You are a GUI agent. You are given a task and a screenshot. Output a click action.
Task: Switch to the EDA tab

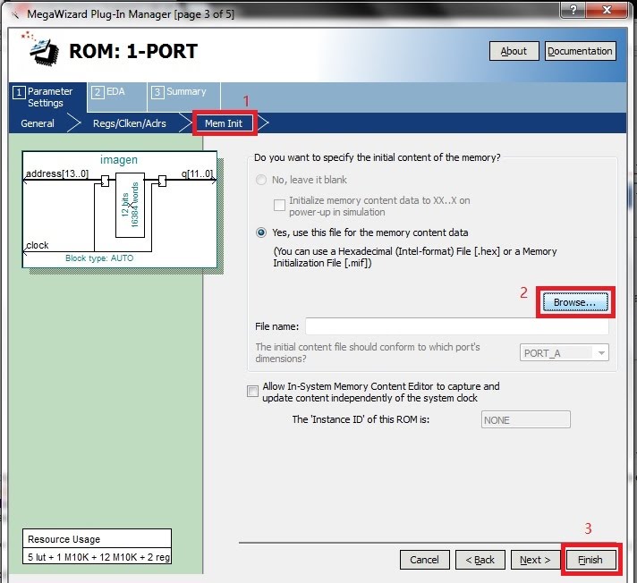tap(117, 97)
